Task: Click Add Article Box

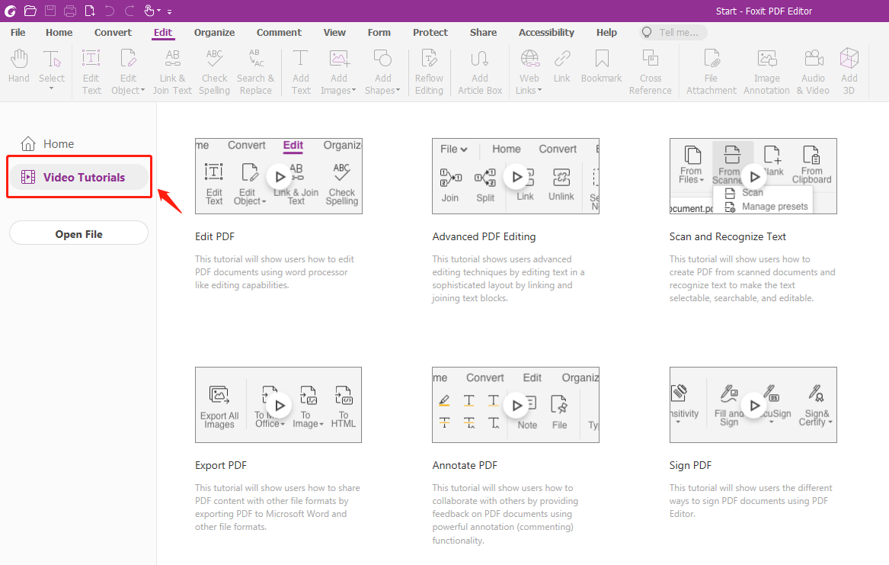Action: point(480,72)
